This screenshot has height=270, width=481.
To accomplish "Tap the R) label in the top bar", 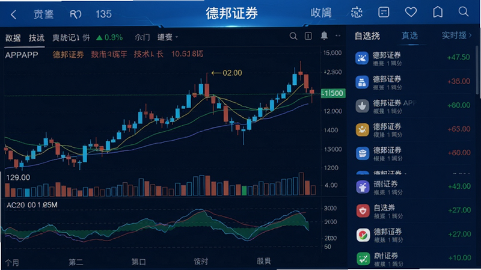I will (76, 14).
